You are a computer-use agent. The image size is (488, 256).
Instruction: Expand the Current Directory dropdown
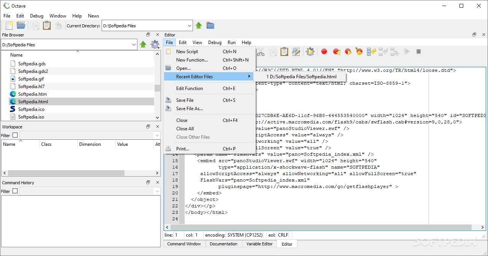click(x=190, y=26)
